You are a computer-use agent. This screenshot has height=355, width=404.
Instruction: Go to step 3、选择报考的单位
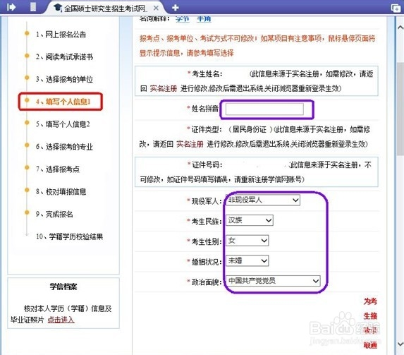pyautogui.click(x=64, y=79)
